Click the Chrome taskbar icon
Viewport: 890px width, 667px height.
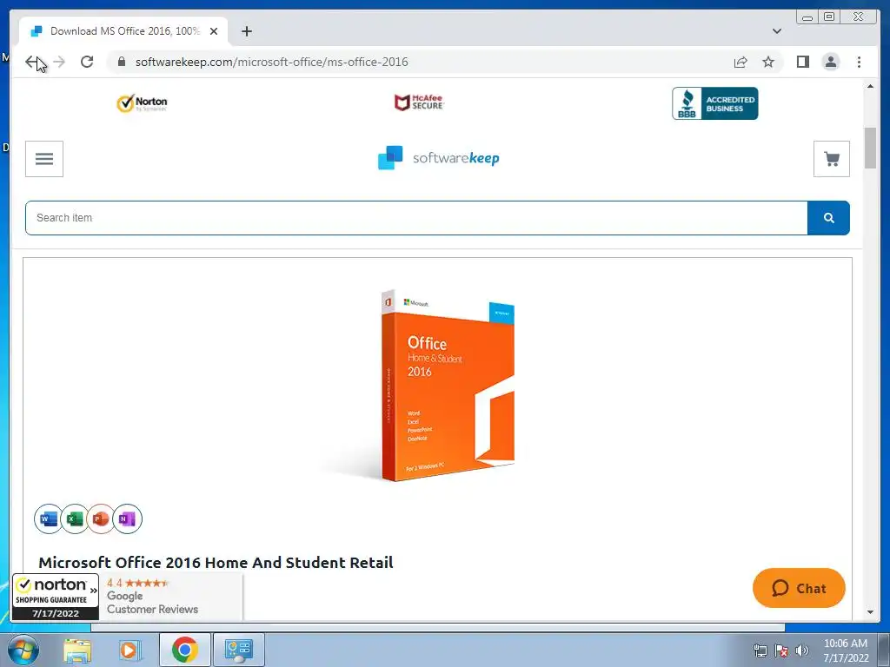pos(184,650)
